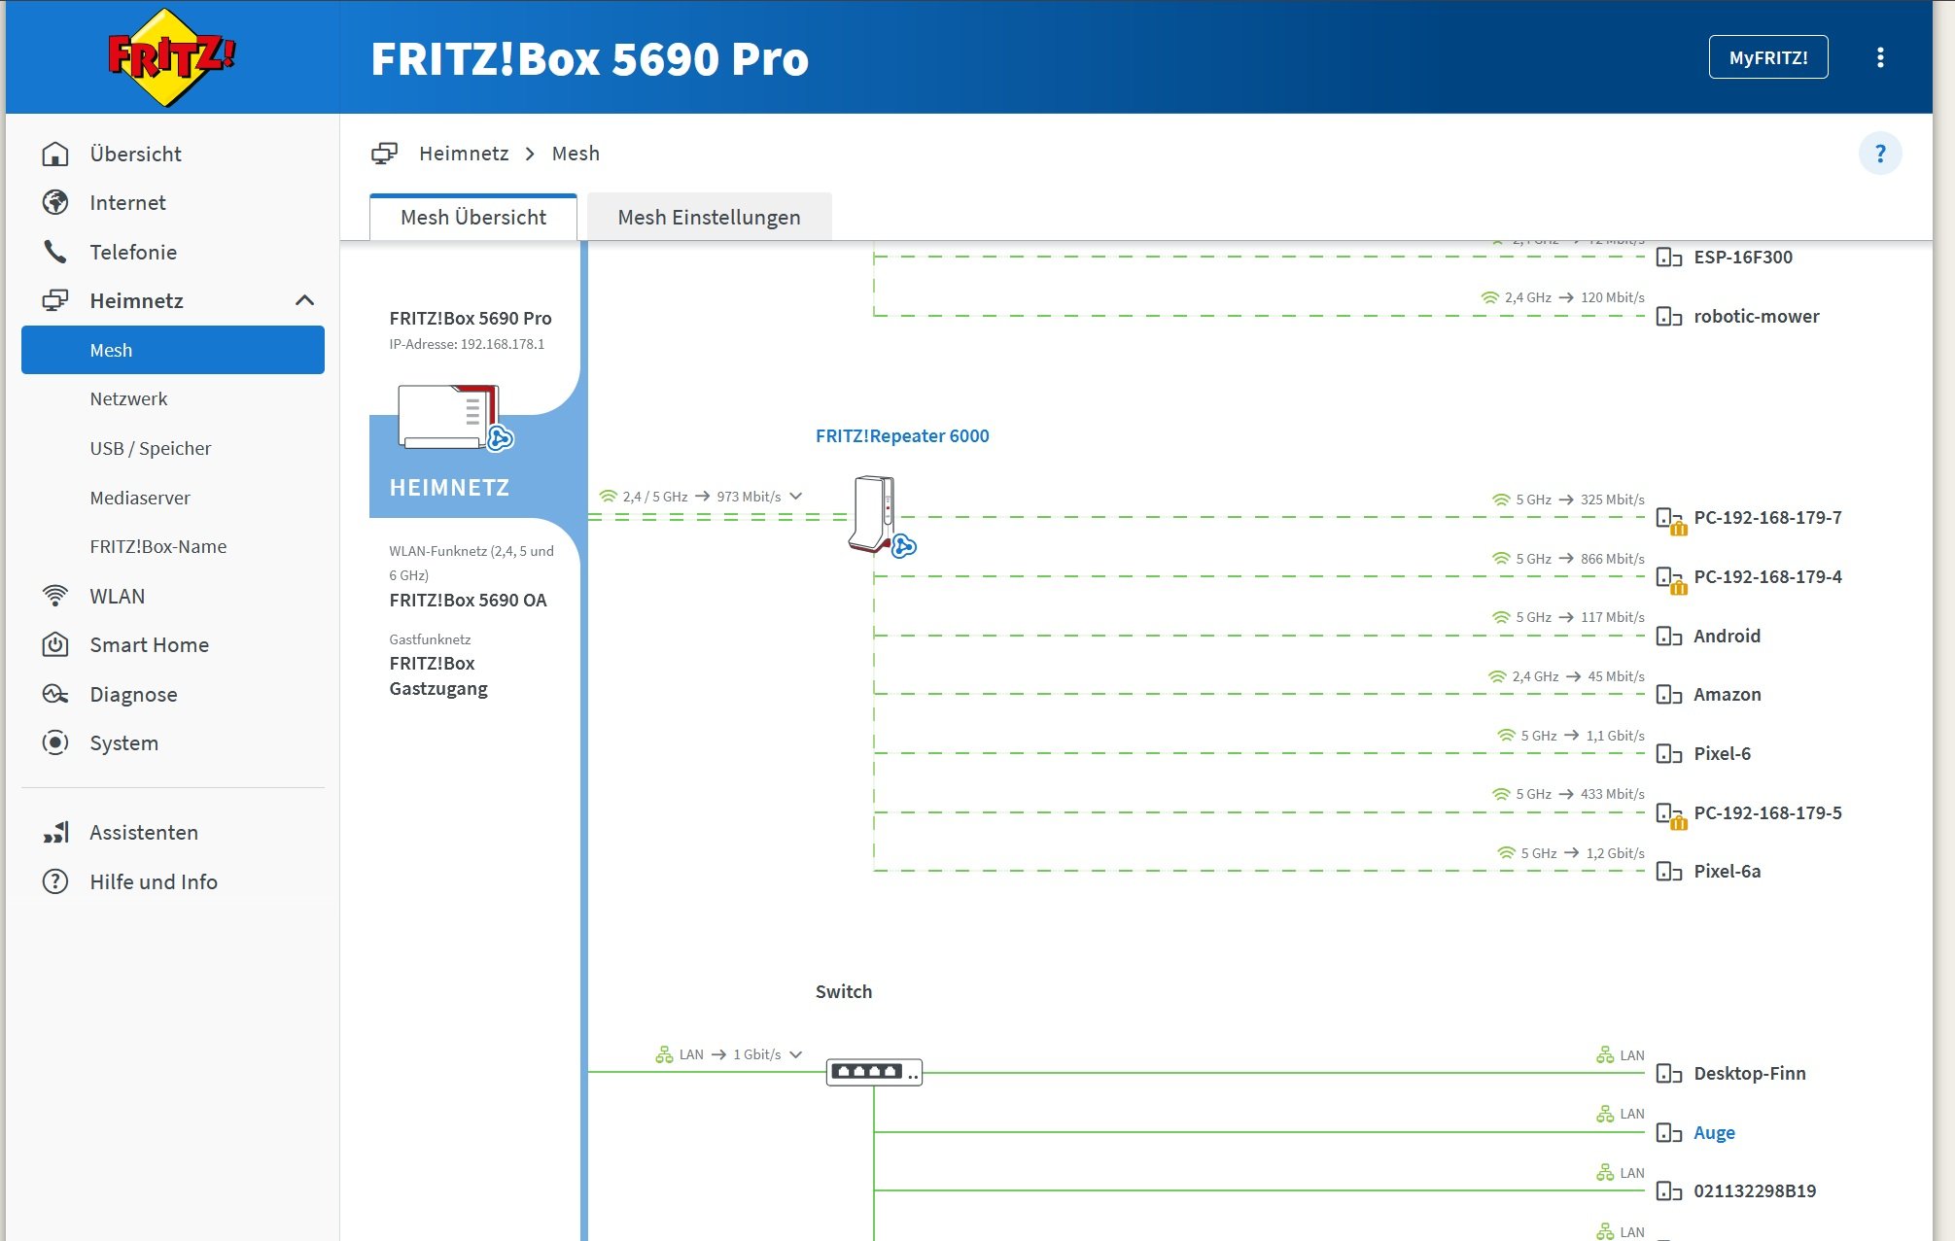
Task: Click device icon for PC-192-168-179-7
Action: [x=1668, y=518]
